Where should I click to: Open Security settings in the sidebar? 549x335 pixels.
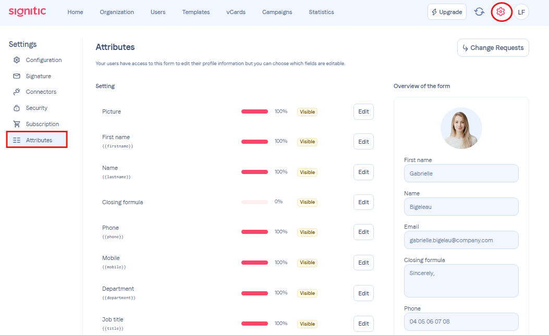(36, 108)
